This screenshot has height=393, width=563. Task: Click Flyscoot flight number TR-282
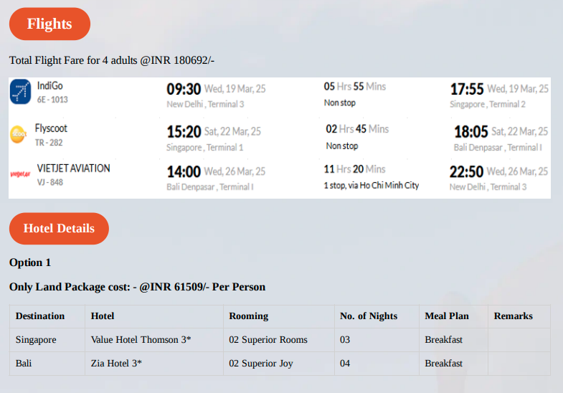pyautogui.click(x=49, y=143)
